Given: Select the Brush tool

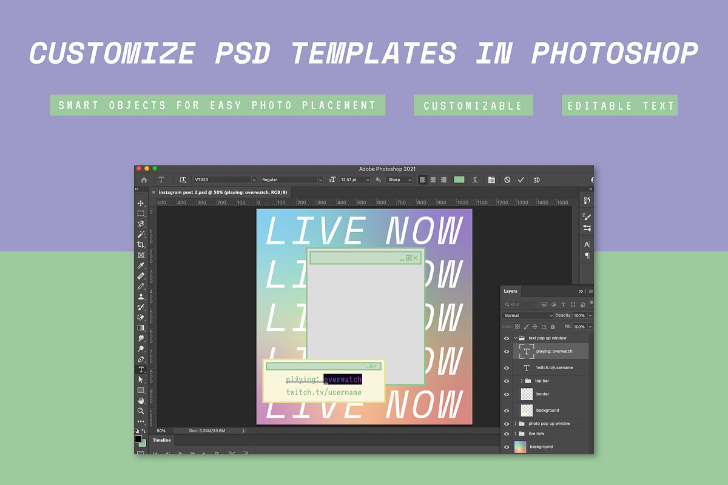Looking at the screenshot, I should pos(141,286).
